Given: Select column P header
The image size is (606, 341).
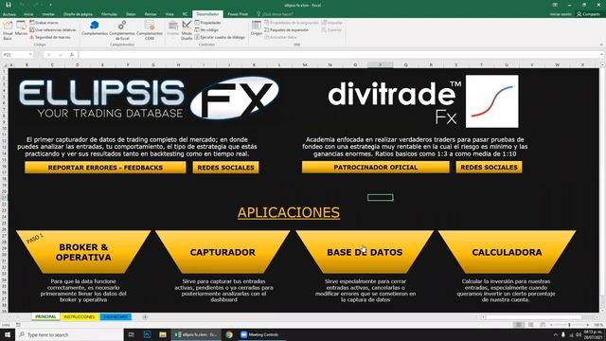Looking at the screenshot, I should (x=381, y=64).
